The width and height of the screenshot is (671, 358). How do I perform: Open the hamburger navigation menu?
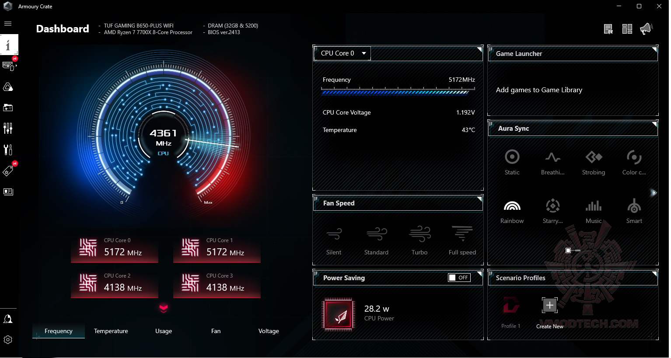pyautogui.click(x=8, y=24)
